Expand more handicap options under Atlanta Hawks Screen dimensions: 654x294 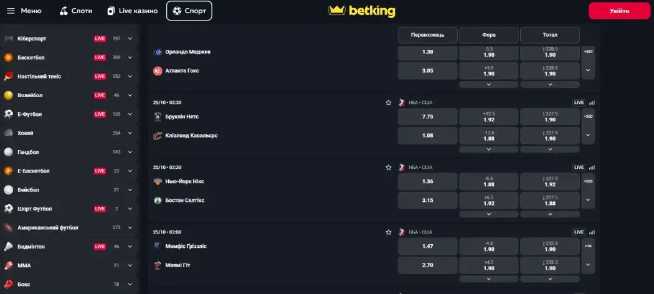[x=489, y=84]
